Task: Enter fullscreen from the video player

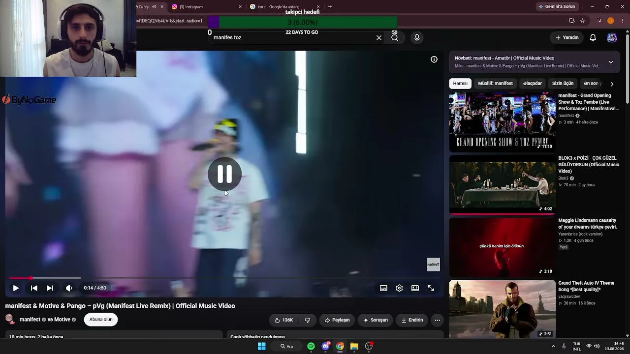Action: [431, 288]
